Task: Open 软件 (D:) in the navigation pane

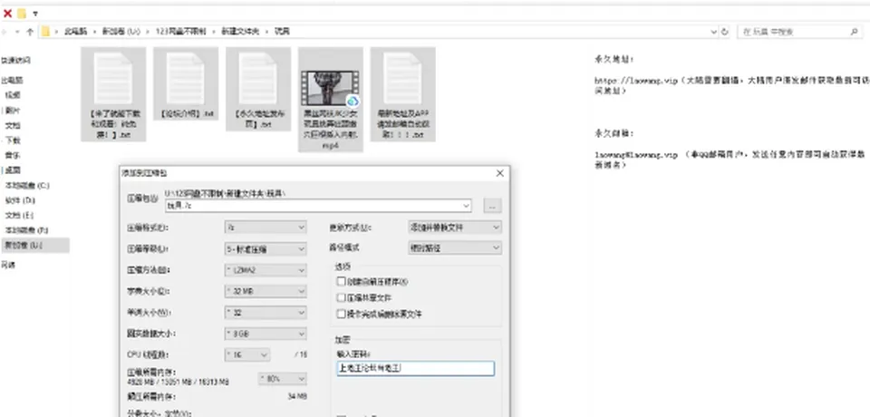Action: click(x=20, y=200)
